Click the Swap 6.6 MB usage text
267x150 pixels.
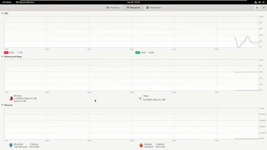click(154, 100)
